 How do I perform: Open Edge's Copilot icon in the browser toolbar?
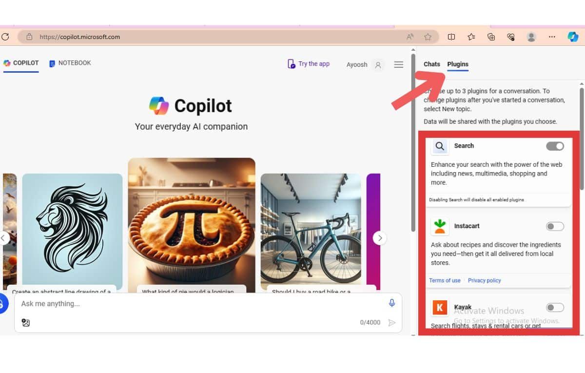coord(572,37)
